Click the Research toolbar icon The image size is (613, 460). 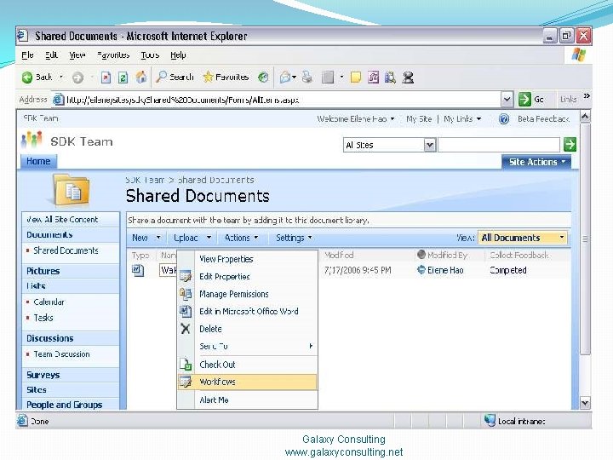[x=390, y=78]
